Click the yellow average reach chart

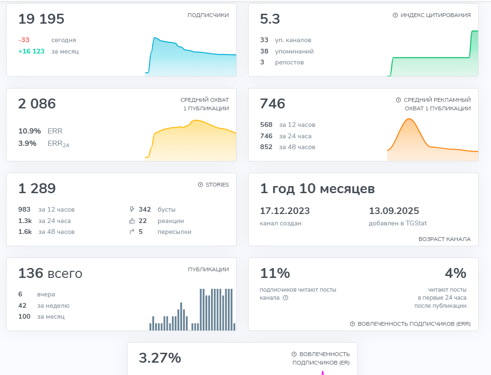click(x=191, y=141)
